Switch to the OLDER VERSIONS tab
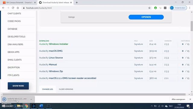The height and width of the screenshot is (109, 193). [66, 89]
